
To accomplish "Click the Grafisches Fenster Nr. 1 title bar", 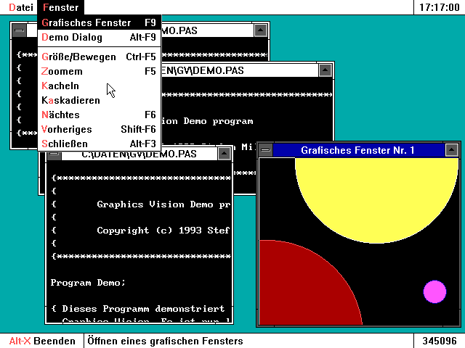I will tap(357, 150).
